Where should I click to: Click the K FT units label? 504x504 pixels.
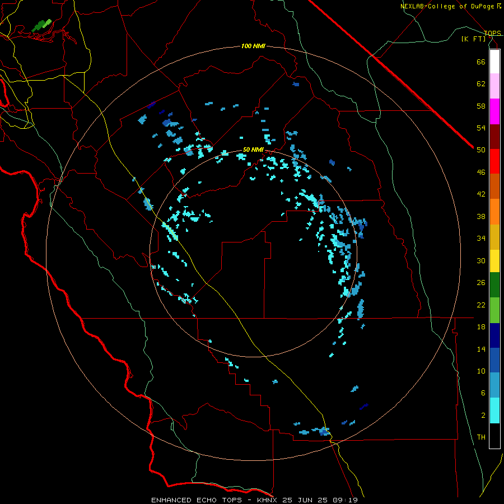473,39
